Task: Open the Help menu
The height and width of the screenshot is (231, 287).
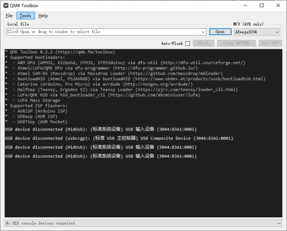Action: (x=43, y=16)
